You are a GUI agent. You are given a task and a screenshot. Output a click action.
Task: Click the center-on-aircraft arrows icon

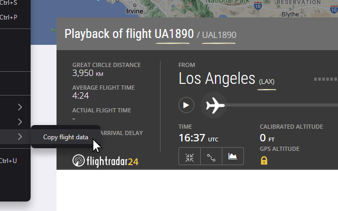(190, 157)
